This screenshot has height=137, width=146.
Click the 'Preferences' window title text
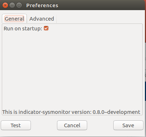[42, 5]
